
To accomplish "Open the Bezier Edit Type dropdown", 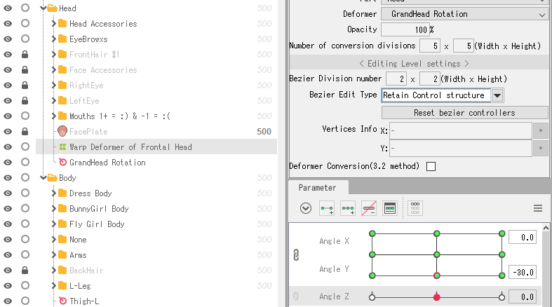I will point(497,95).
